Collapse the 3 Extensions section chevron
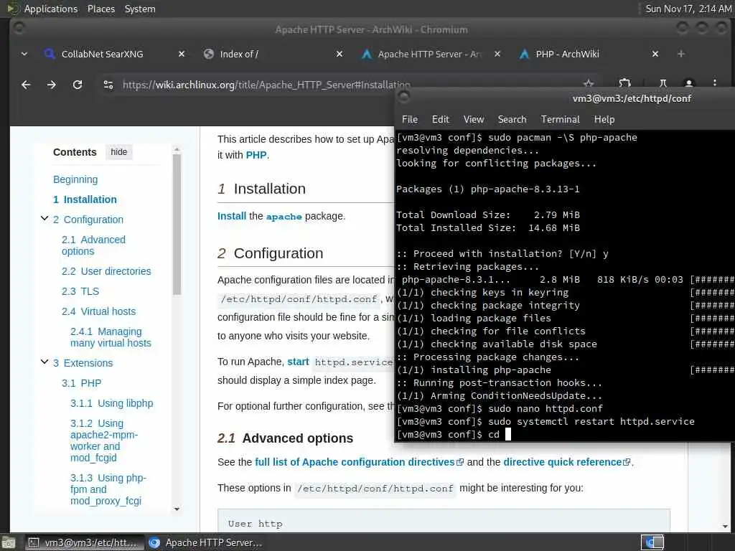The width and height of the screenshot is (735, 551). tap(45, 362)
